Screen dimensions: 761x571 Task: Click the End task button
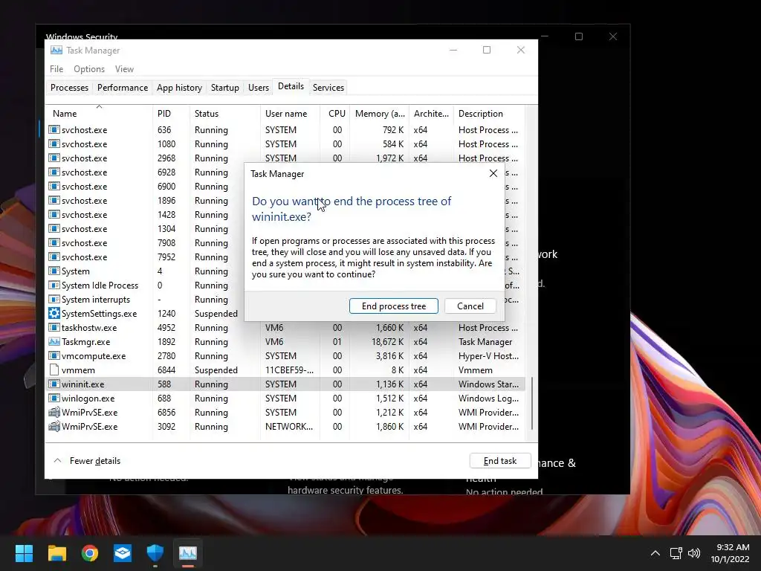point(500,461)
